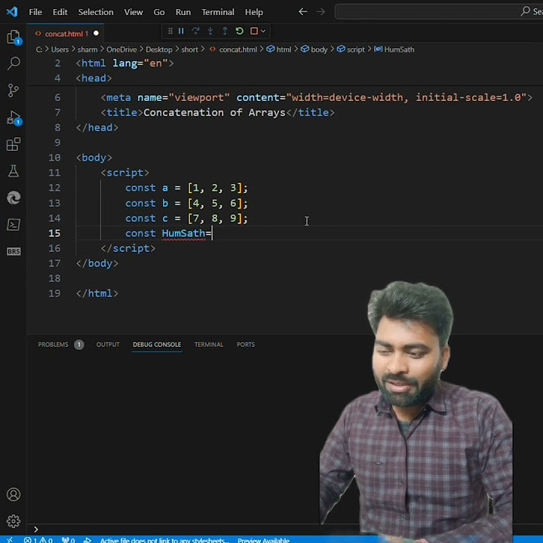Select the Debug Console tab
Image resolution: width=543 pixels, height=543 pixels.
tap(157, 345)
